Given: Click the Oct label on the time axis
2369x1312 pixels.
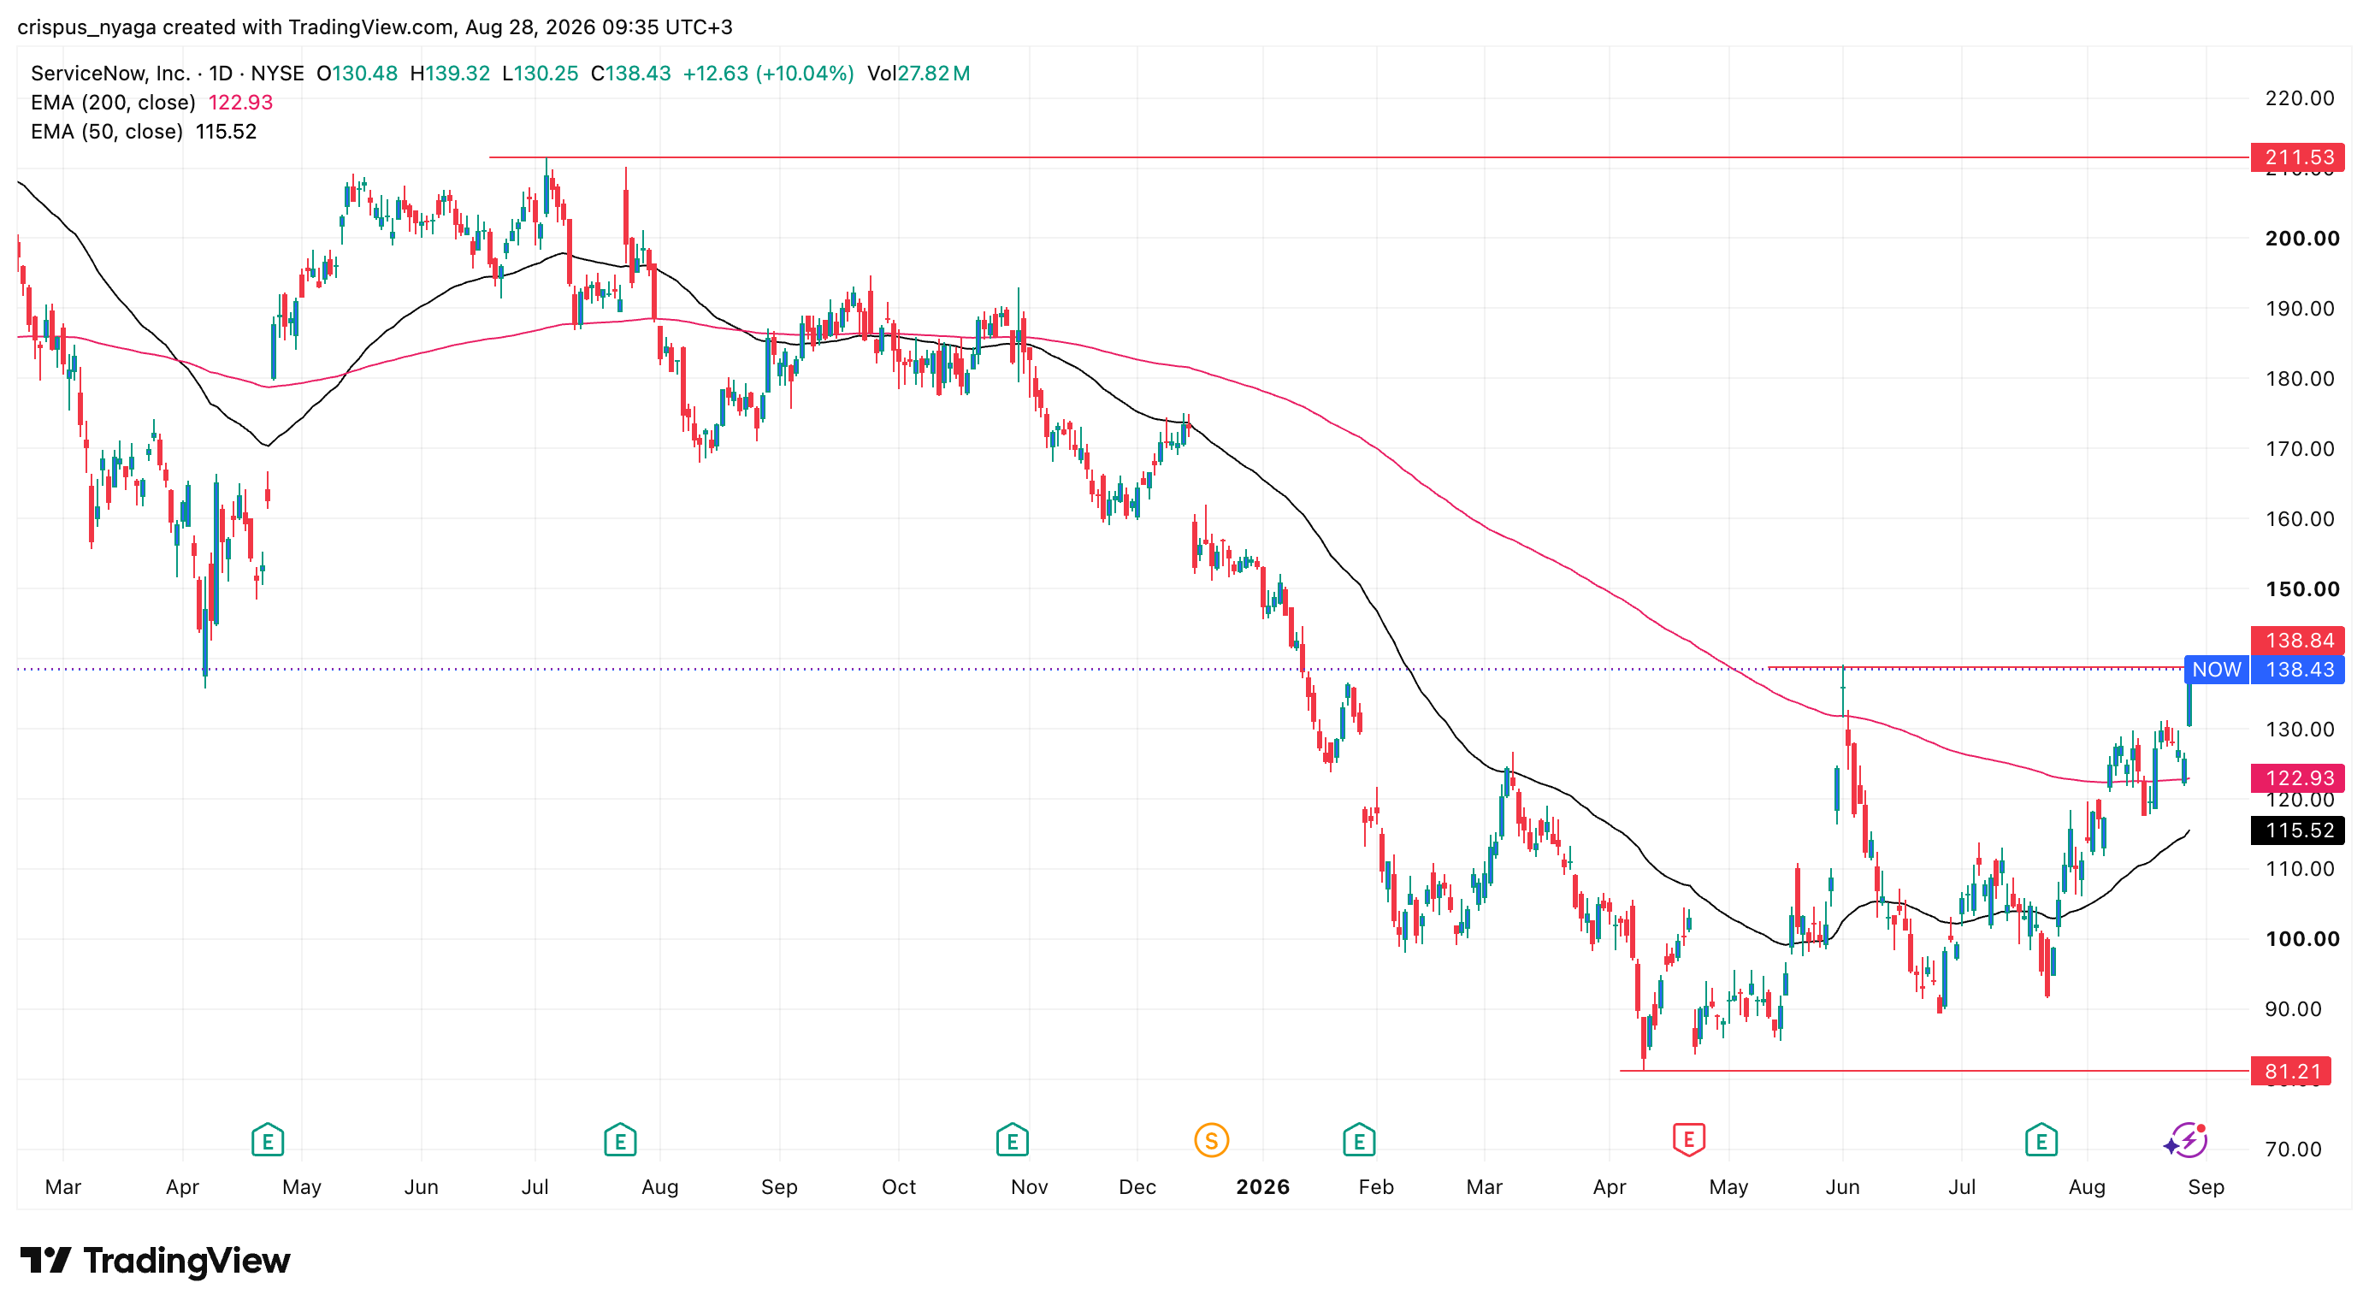Looking at the screenshot, I should point(899,1187).
